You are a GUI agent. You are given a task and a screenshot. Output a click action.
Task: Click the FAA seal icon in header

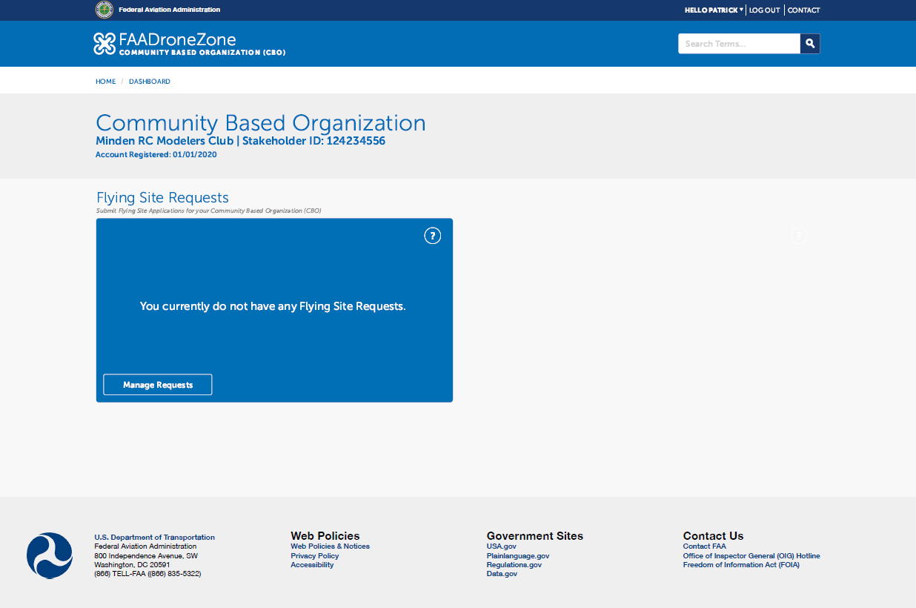[104, 10]
